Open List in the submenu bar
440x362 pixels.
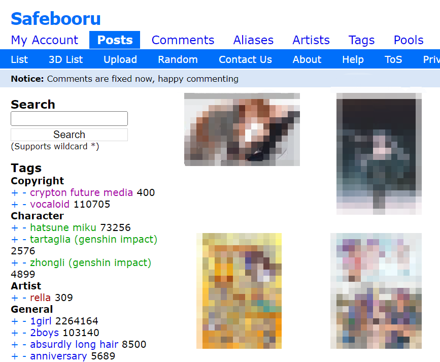[x=19, y=59]
